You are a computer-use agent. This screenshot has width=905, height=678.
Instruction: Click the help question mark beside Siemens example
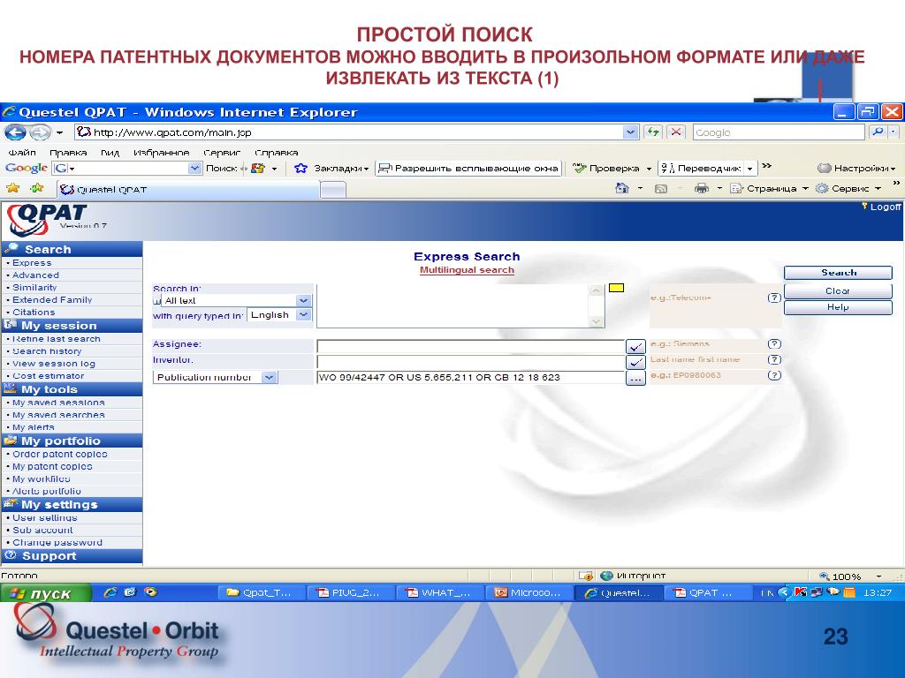click(774, 344)
